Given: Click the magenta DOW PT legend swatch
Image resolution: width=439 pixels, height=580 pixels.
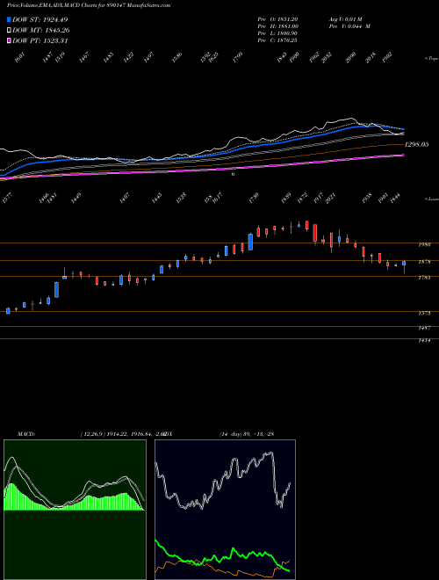Looking at the screenshot, I should coord(9,40).
